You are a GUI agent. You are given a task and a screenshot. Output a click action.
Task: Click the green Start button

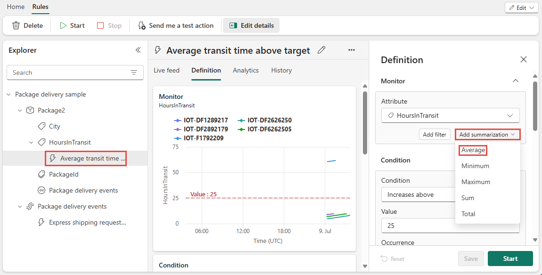click(x=510, y=259)
